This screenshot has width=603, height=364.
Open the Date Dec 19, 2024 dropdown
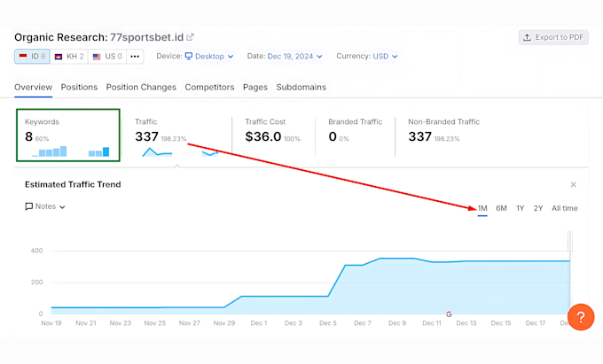(294, 56)
